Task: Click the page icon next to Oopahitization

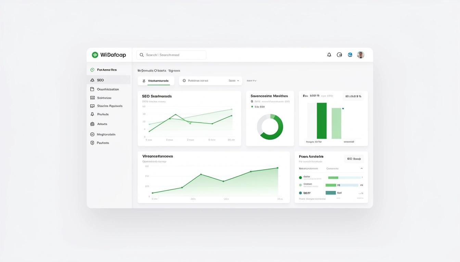Action: [92, 89]
